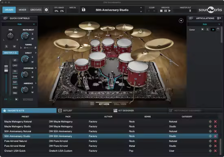Remove 50th Anniversary Natural from favorites
The image size is (224, 157).
(x=215, y=131)
